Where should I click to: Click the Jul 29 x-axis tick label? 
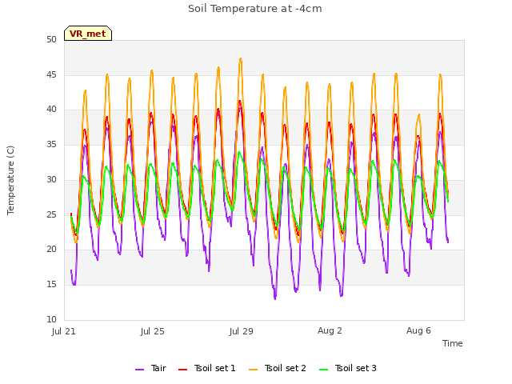click(x=242, y=331)
